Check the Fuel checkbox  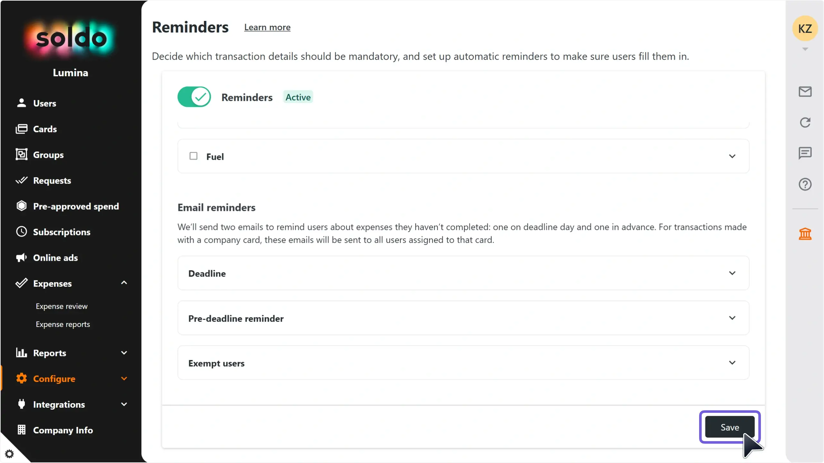(193, 156)
